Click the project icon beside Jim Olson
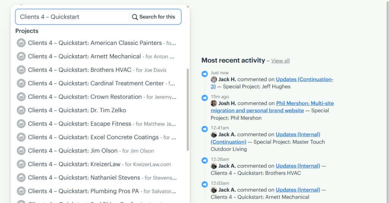 21,151
